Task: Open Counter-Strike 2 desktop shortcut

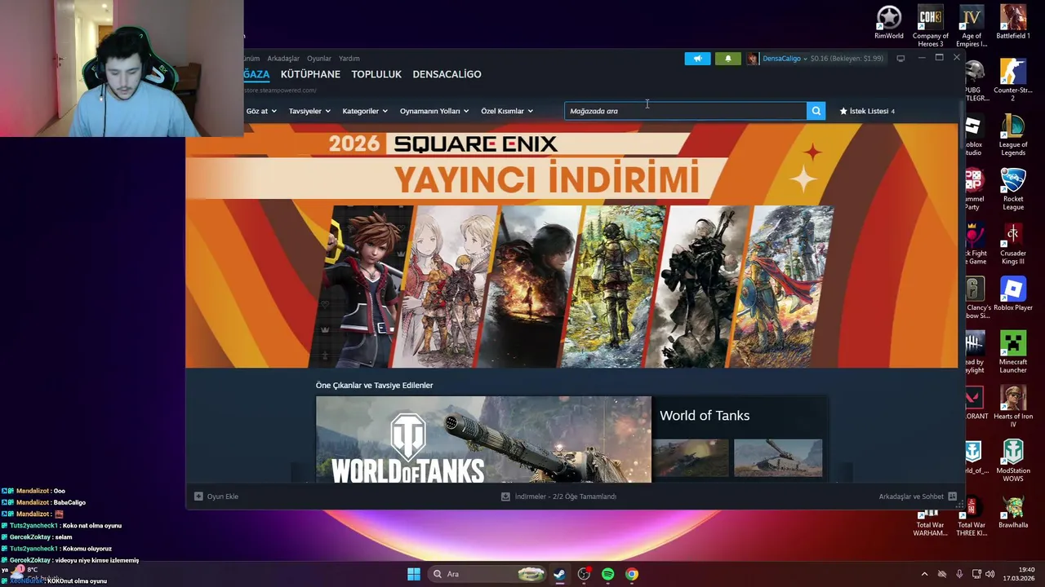Action: (x=1013, y=82)
